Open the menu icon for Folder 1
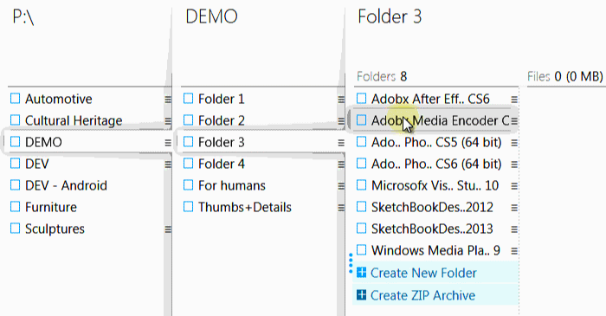 tap(341, 100)
